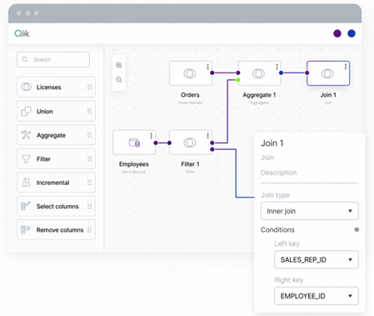Click the Join type label
Image resolution: width=374 pixels, height=316 pixels.
coord(275,195)
